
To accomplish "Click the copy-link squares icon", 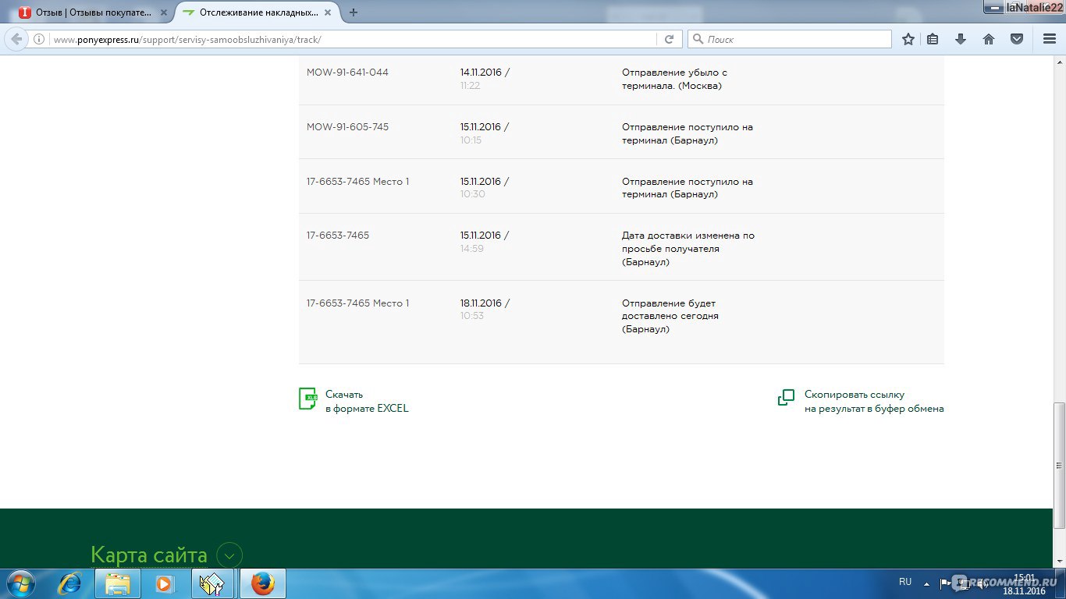I will click(x=786, y=398).
